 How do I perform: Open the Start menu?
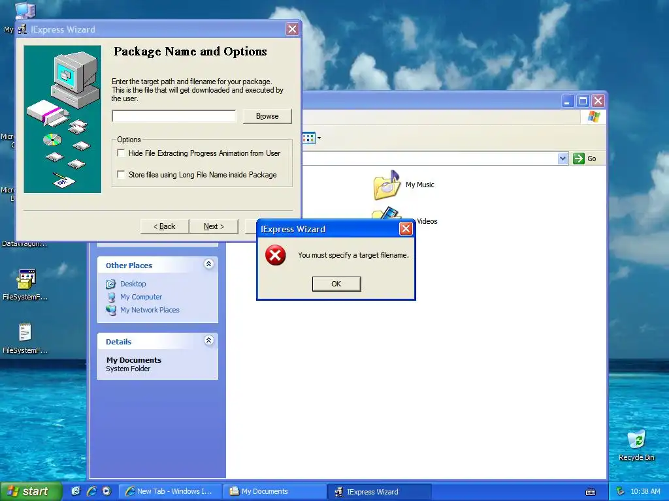[31, 491]
